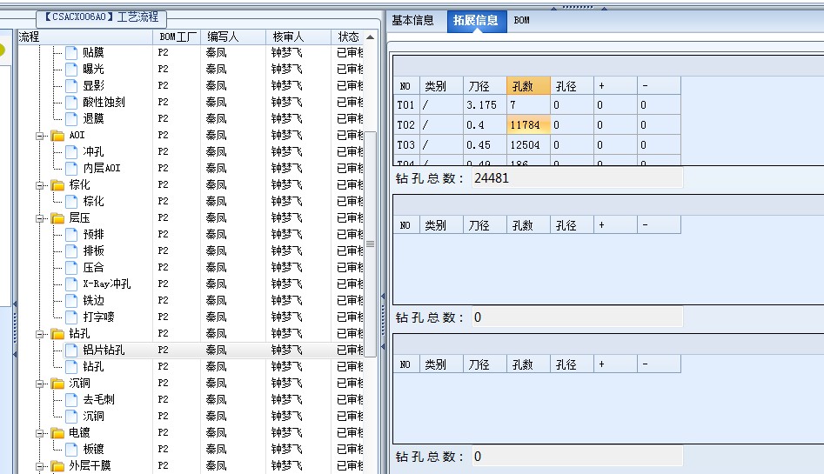The image size is (824, 474).
Task: Collapse the 沉铜 folder node
Action: pyautogui.click(x=40, y=384)
